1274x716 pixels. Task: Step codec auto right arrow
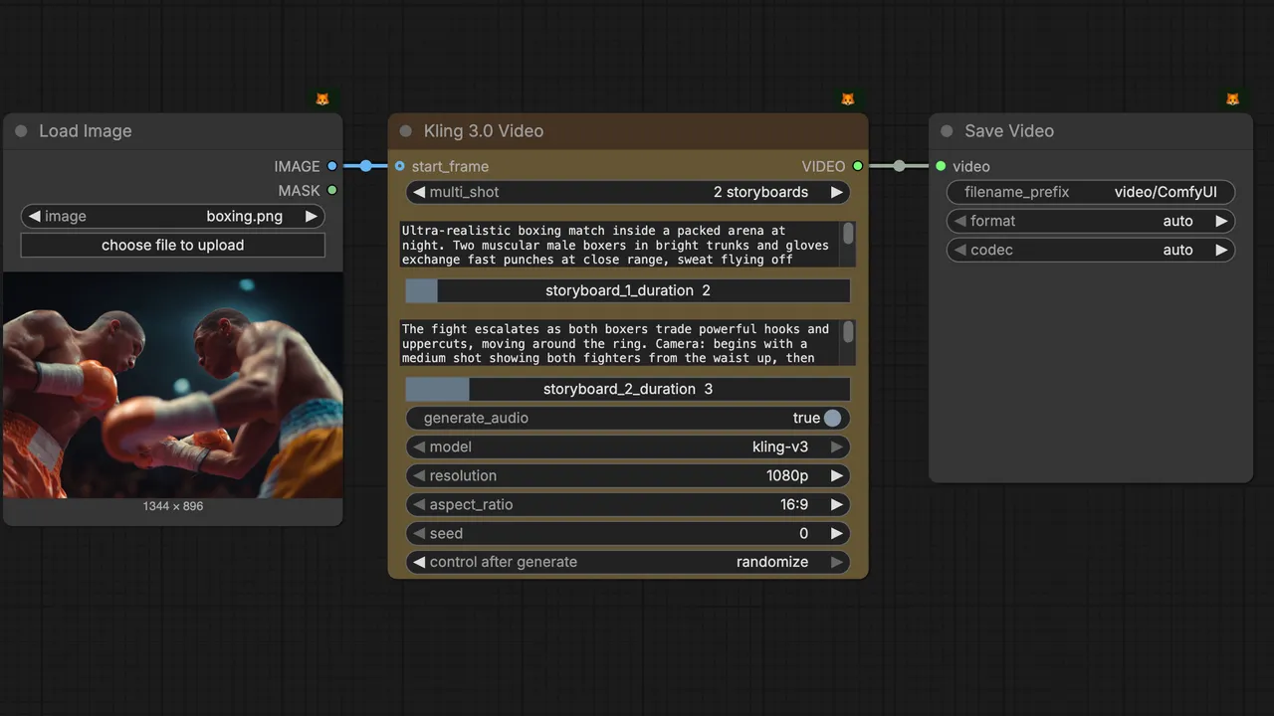1221,250
